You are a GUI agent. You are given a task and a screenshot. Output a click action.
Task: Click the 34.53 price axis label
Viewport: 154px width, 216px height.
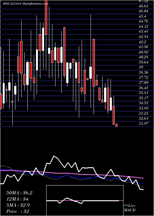pos(144,103)
